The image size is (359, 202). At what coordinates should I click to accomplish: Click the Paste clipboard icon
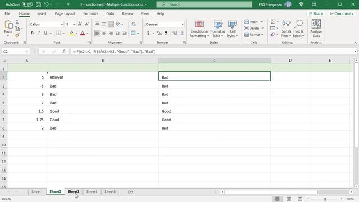coord(8,25)
